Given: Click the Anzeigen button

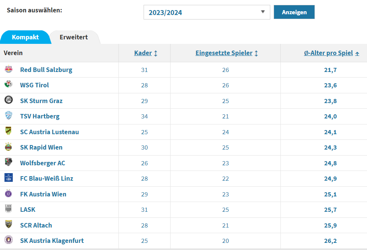Looking at the screenshot, I should coord(294,12).
